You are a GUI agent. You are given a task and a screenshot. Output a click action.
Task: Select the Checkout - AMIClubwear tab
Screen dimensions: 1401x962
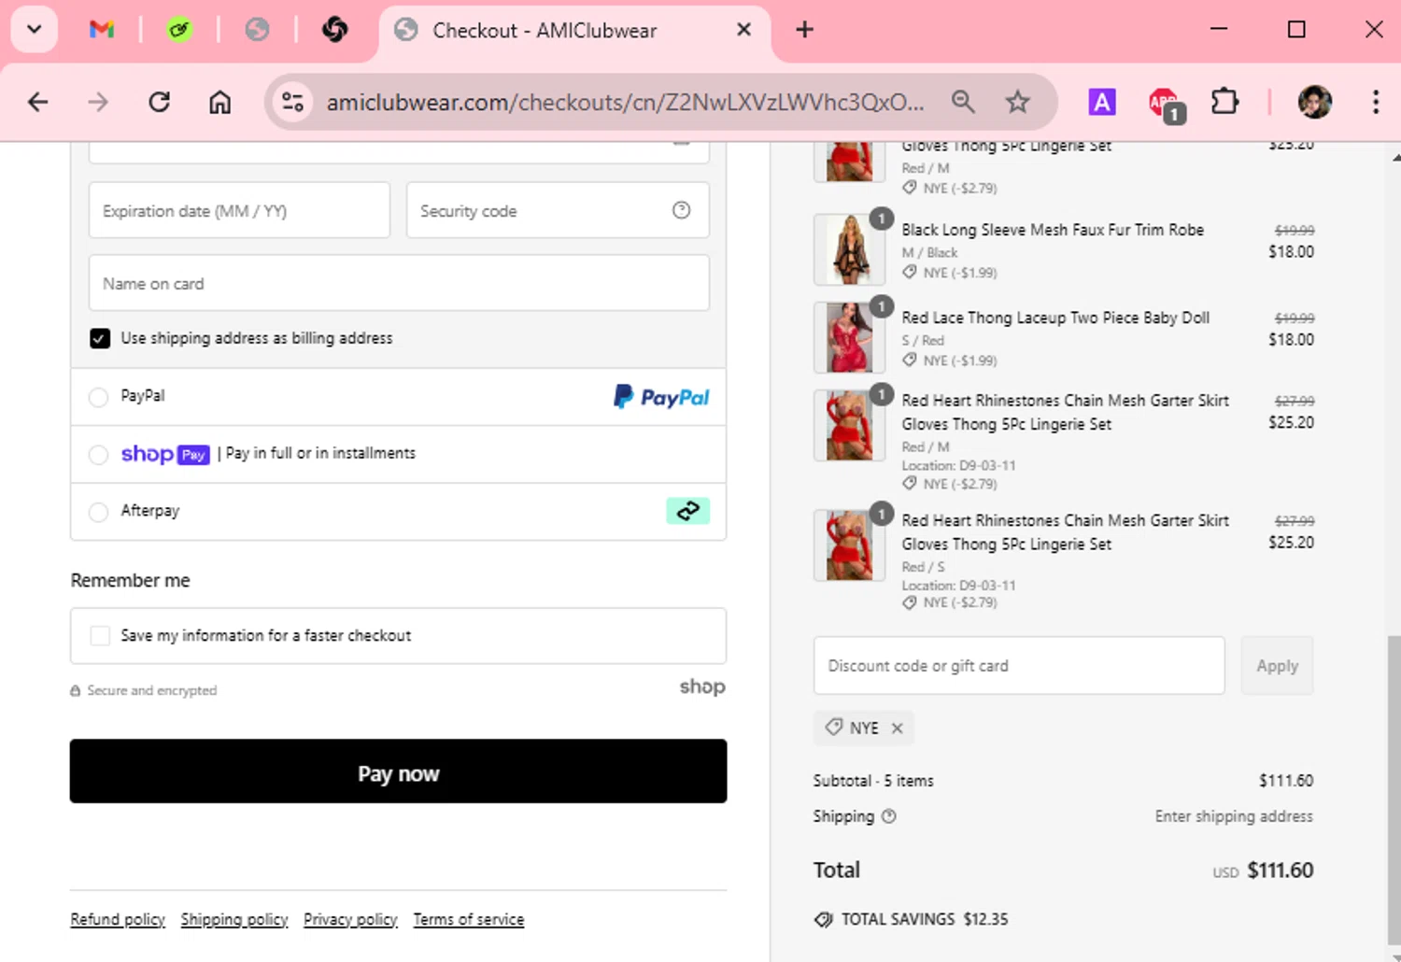click(573, 30)
